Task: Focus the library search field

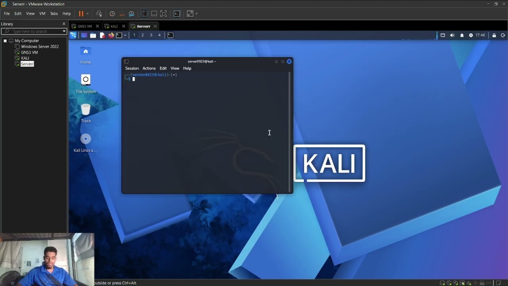Action: [x=34, y=31]
